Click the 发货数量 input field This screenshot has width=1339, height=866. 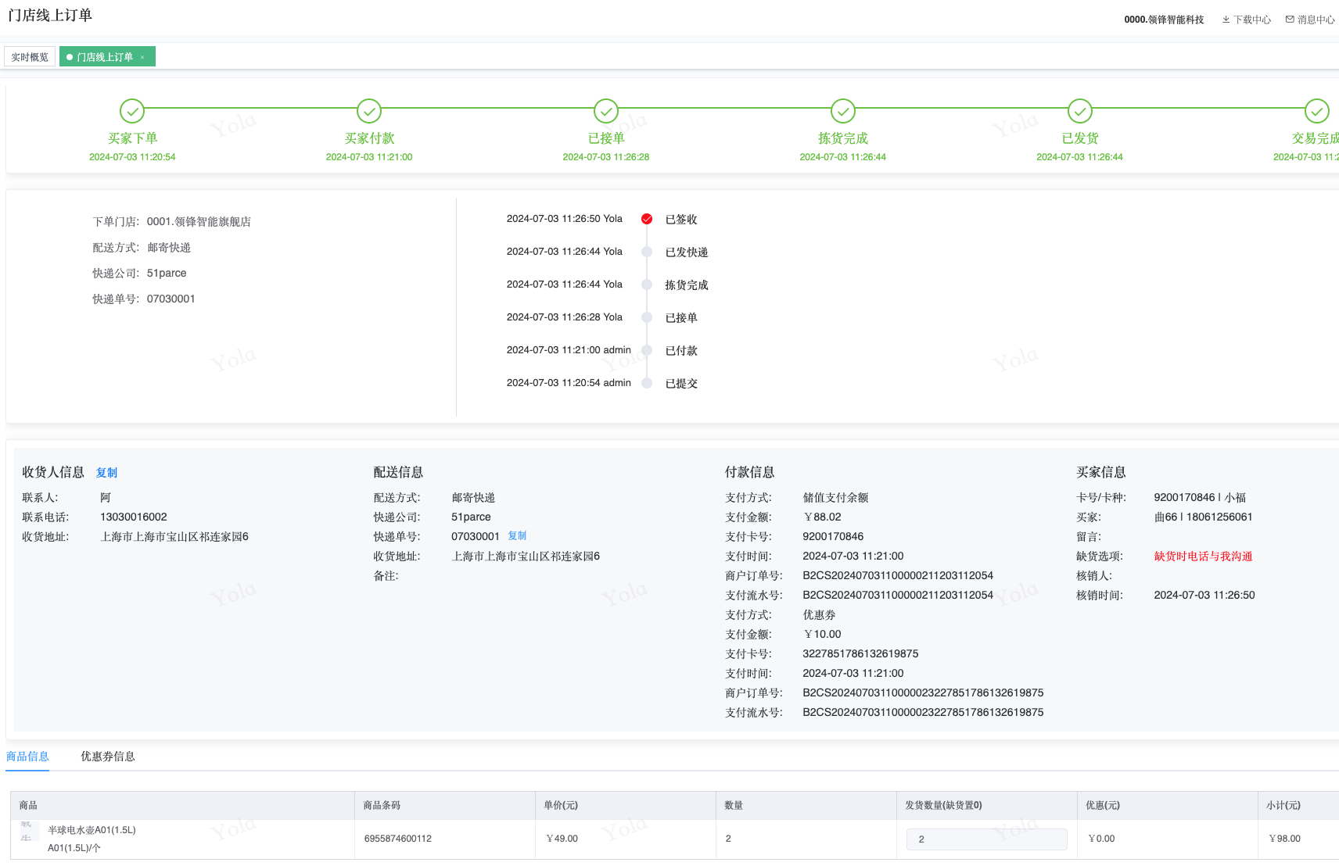coord(986,839)
